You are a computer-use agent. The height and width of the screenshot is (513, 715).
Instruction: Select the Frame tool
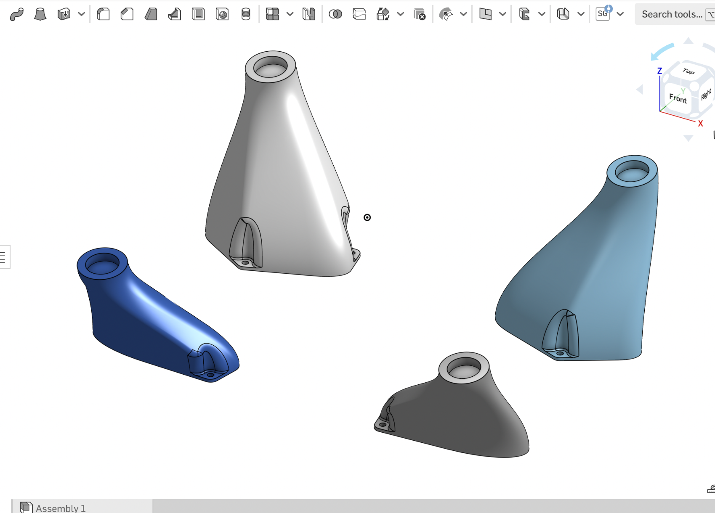[524, 14]
